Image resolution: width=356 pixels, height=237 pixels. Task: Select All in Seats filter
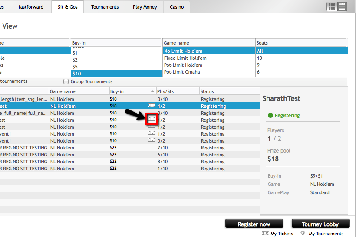(x=302, y=51)
